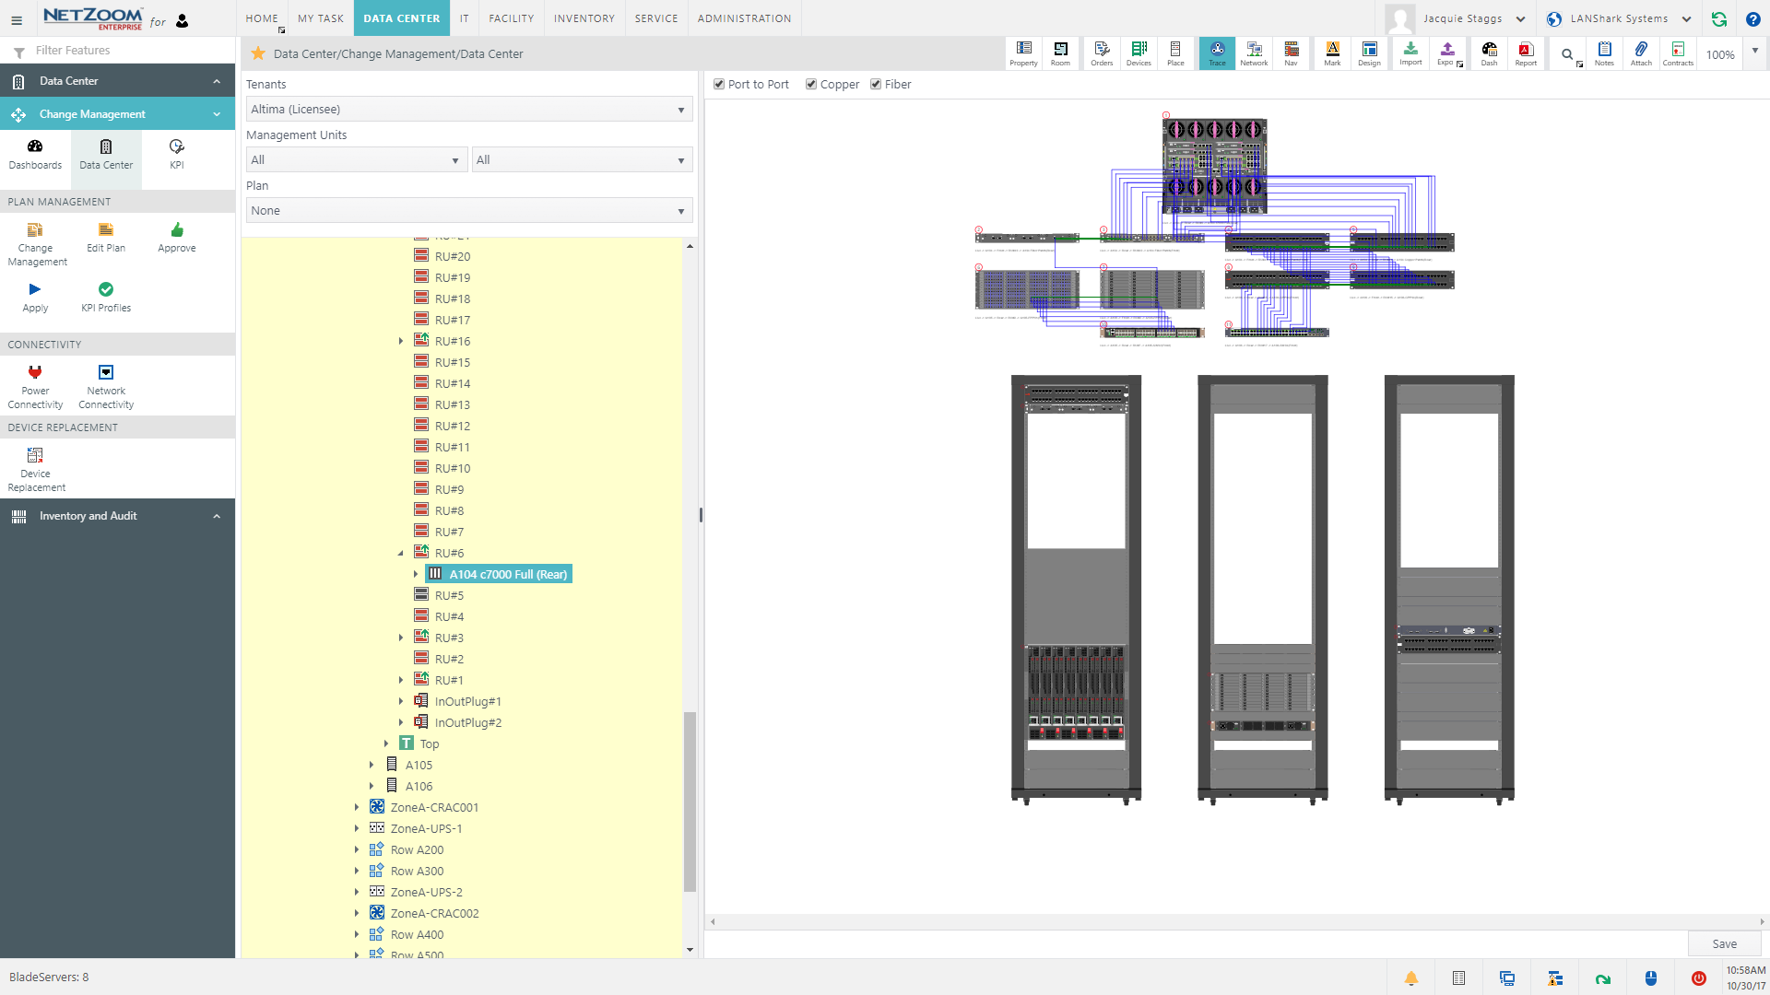Click the ADMINISTRATION menu item

[x=744, y=18]
